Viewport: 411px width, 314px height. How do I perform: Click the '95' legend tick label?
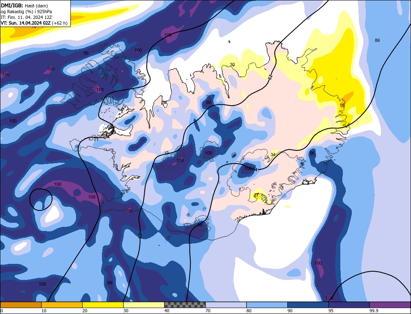coord(331,311)
